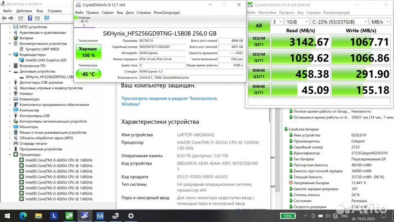Click the network globe icon in the system tray
The height and width of the screenshot is (222, 394).
[335, 216]
